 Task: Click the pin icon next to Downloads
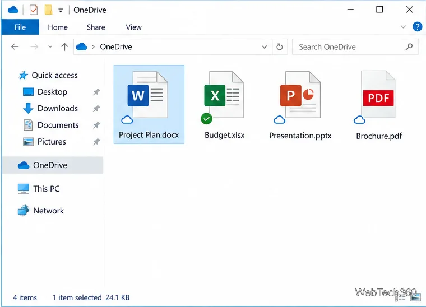[x=96, y=109]
